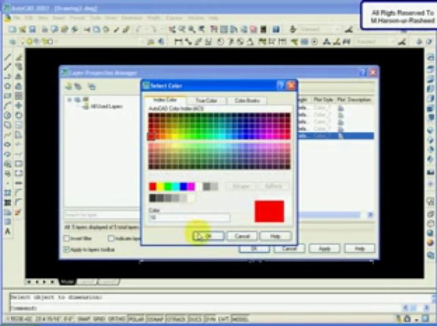Open the layer dropdown list in Layers toolbar
This screenshot has height=326, width=437.
tap(141, 42)
